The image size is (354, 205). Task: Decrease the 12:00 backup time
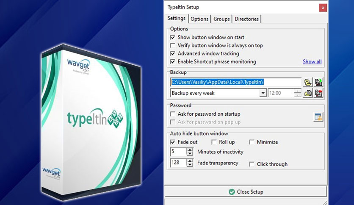click(x=298, y=95)
